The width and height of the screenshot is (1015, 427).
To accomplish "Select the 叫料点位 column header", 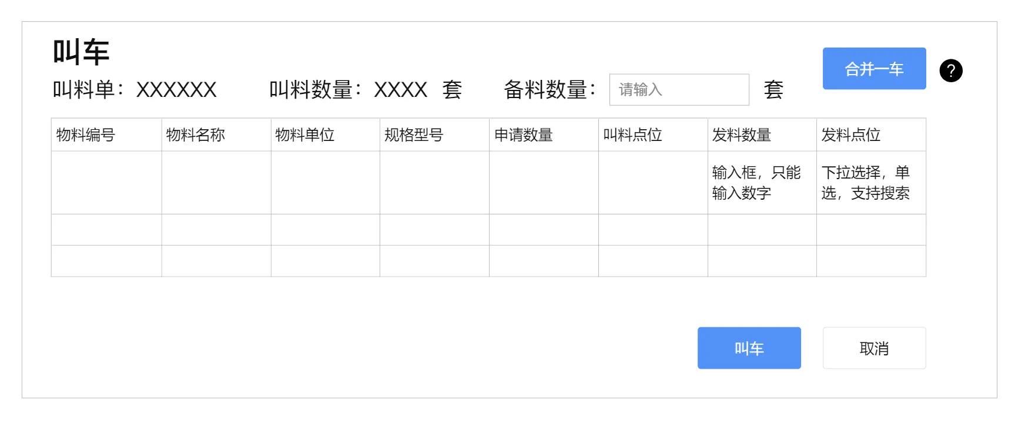I will click(x=653, y=135).
